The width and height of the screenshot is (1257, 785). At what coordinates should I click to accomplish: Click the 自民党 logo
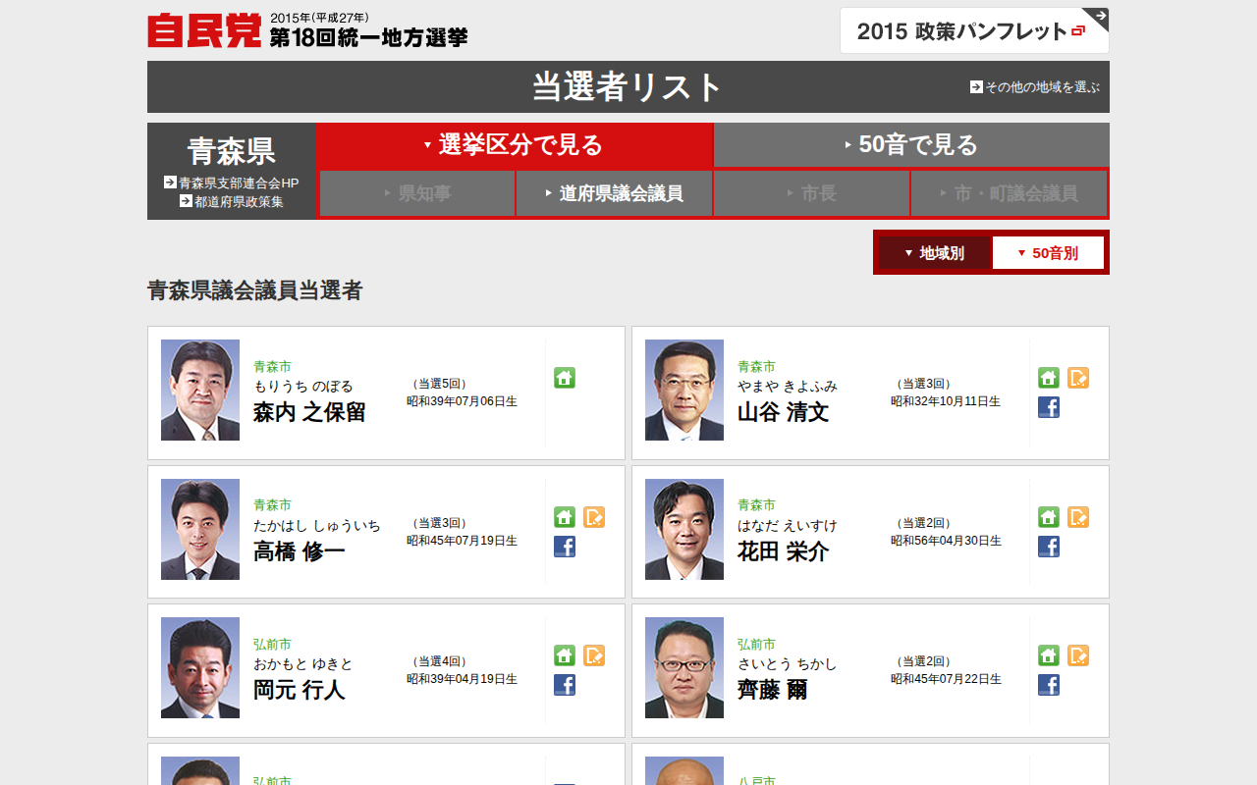(204, 30)
